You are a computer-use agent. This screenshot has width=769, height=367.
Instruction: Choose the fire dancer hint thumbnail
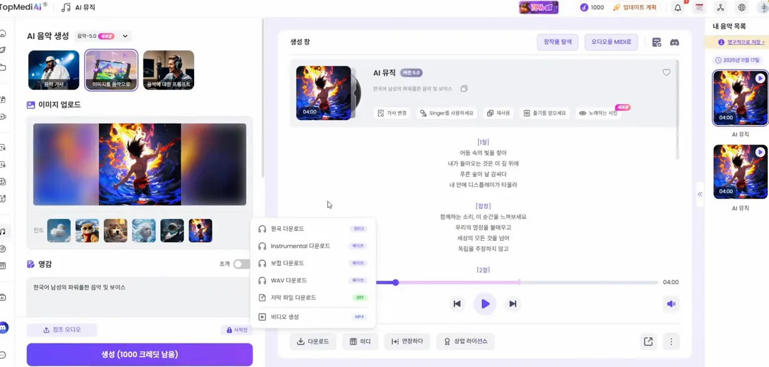pyautogui.click(x=201, y=230)
